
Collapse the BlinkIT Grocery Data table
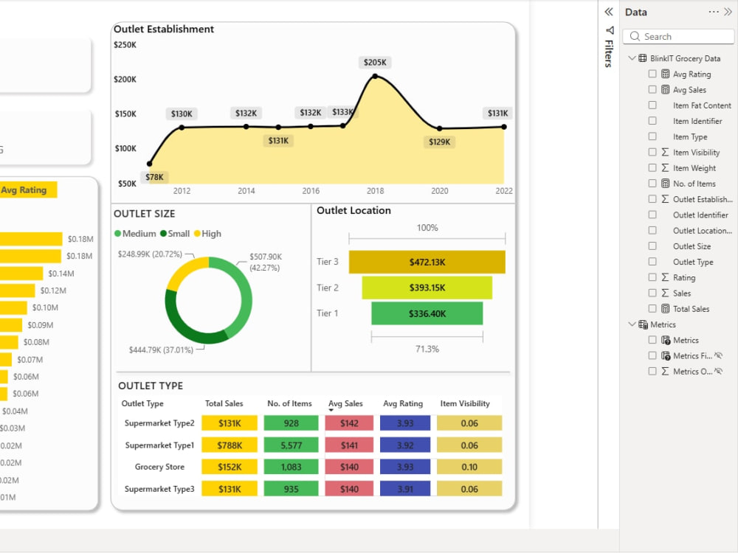632,58
